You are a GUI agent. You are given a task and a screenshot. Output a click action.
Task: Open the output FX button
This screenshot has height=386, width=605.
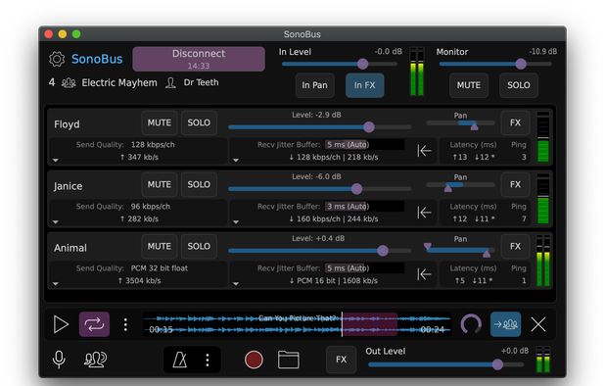pyautogui.click(x=341, y=360)
